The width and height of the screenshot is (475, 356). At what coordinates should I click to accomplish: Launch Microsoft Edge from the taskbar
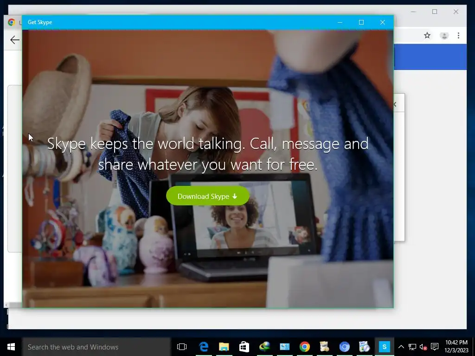click(204, 347)
